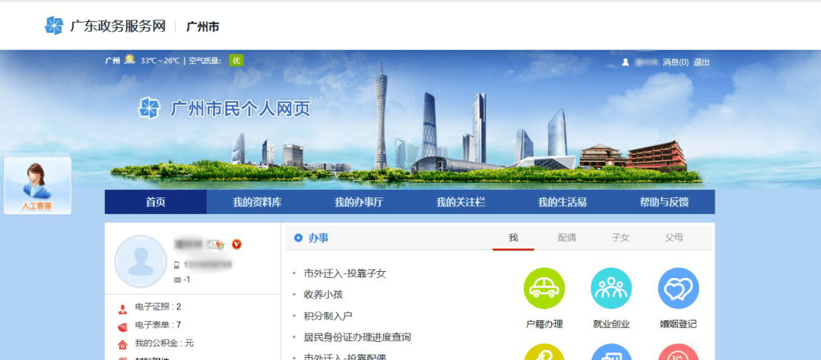This screenshot has width=821, height=360.
Task: Open 帮助与反馈 in the navigation bar
Action: [664, 202]
